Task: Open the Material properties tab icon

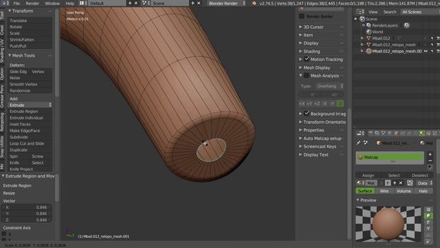Action: 421,133
